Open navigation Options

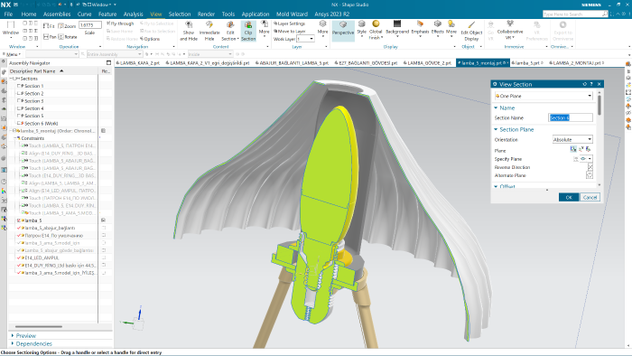(150, 39)
